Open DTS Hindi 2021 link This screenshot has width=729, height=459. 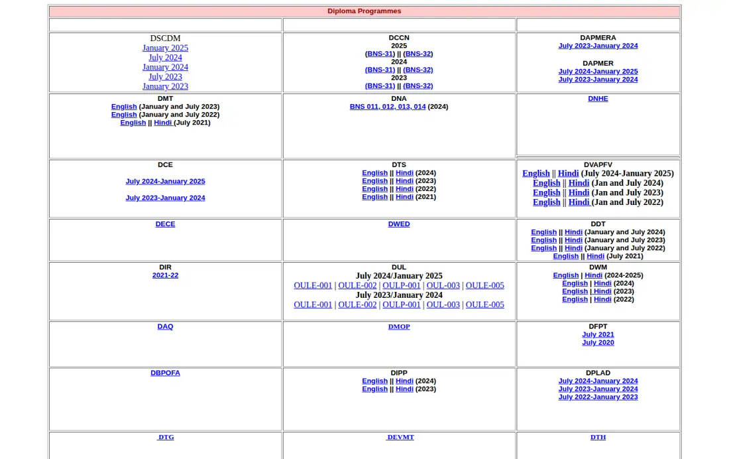point(404,197)
